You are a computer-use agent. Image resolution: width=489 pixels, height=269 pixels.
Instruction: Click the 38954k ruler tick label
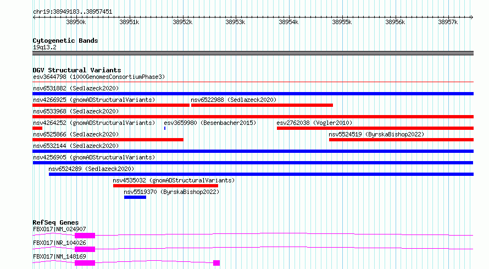288,22
